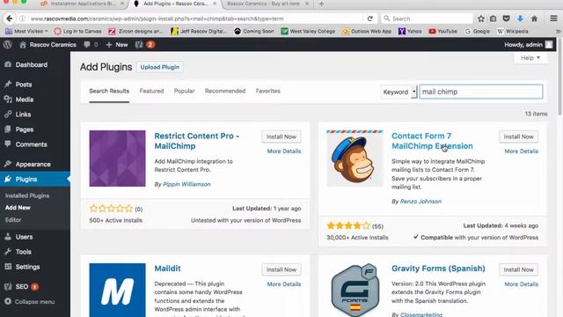
Task: Open SEO in the sidebar
Action: coord(22,286)
